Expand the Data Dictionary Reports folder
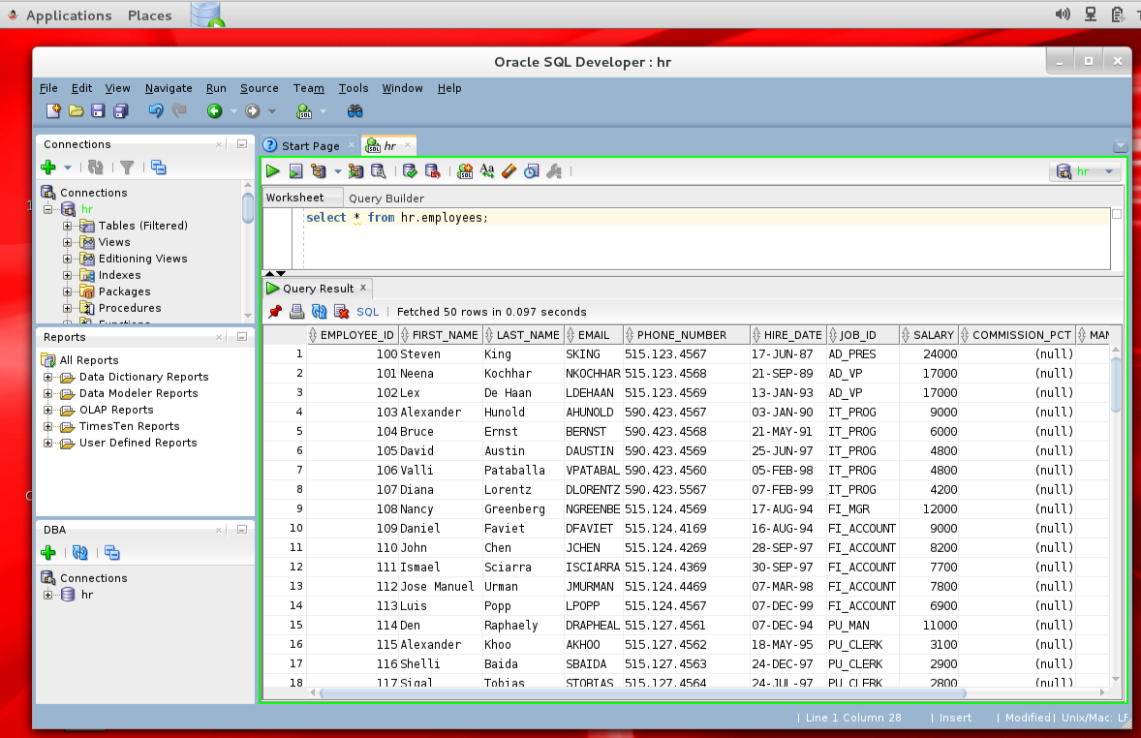 (48, 377)
